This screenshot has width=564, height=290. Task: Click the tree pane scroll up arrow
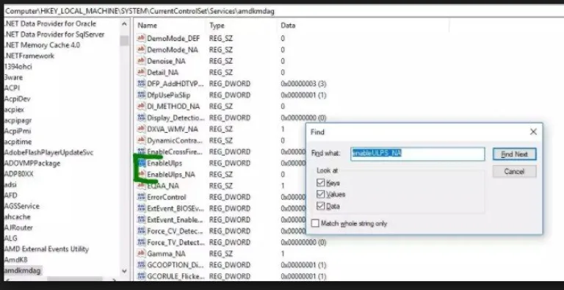pyautogui.click(x=124, y=24)
